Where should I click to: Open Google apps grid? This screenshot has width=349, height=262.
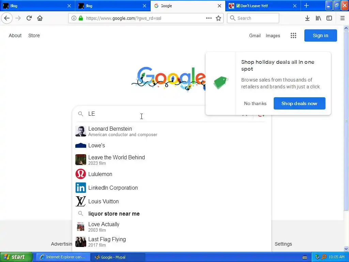coord(293,35)
